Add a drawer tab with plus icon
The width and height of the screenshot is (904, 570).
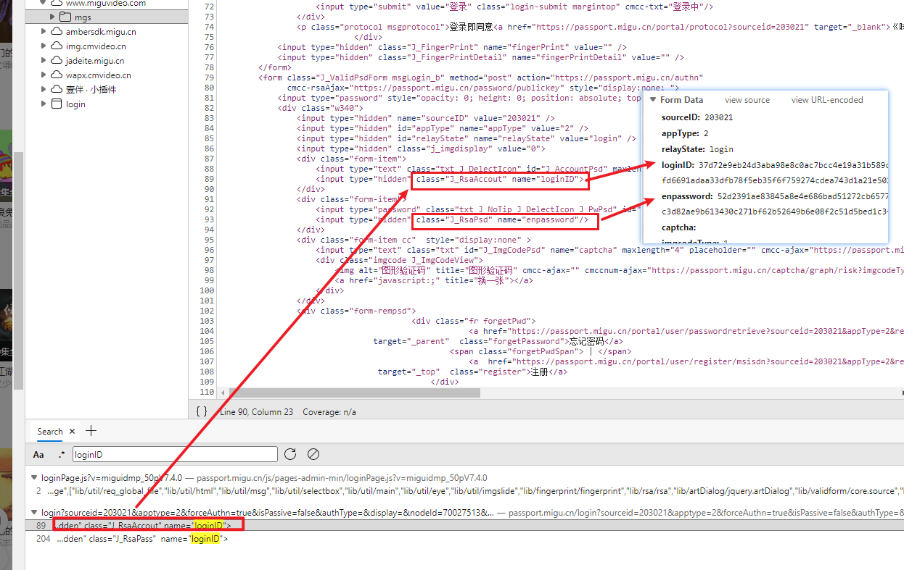tap(91, 431)
